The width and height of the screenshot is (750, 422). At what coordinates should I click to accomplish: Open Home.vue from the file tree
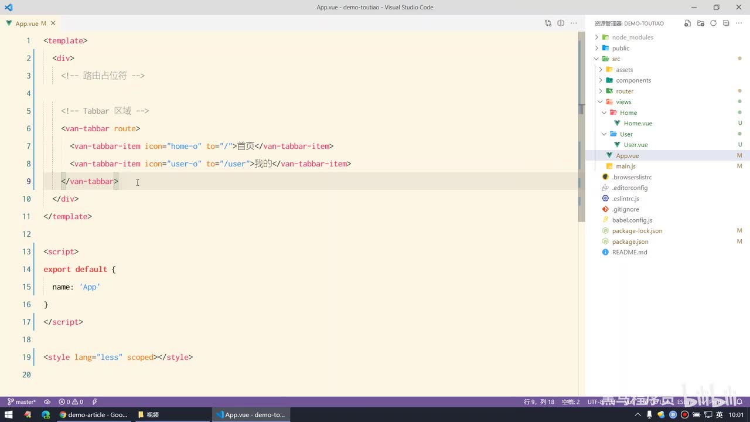tap(637, 123)
